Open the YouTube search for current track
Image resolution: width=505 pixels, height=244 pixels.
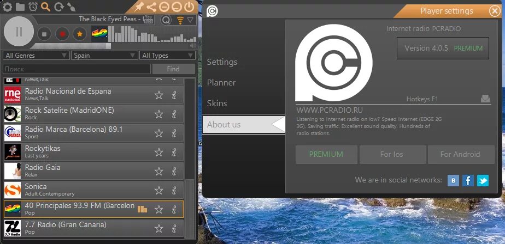point(149,19)
